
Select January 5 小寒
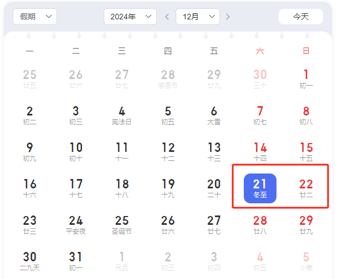pyautogui.click(x=306, y=261)
